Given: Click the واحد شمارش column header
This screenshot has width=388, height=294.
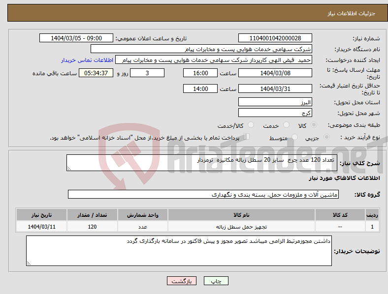Looking at the screenshot, I should coord(142,215).
